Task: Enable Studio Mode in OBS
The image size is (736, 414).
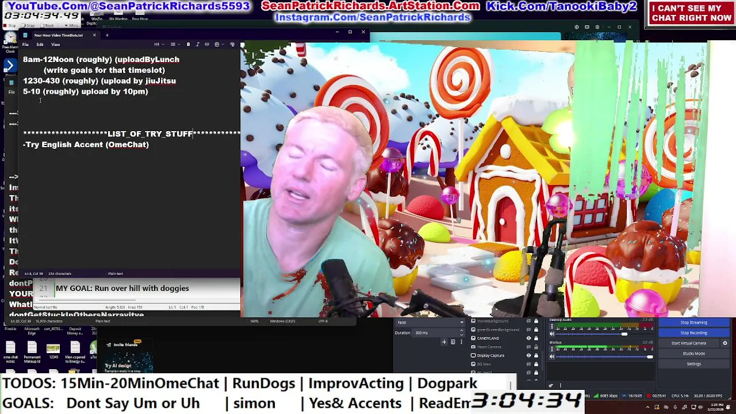Action: click(694, 354)
